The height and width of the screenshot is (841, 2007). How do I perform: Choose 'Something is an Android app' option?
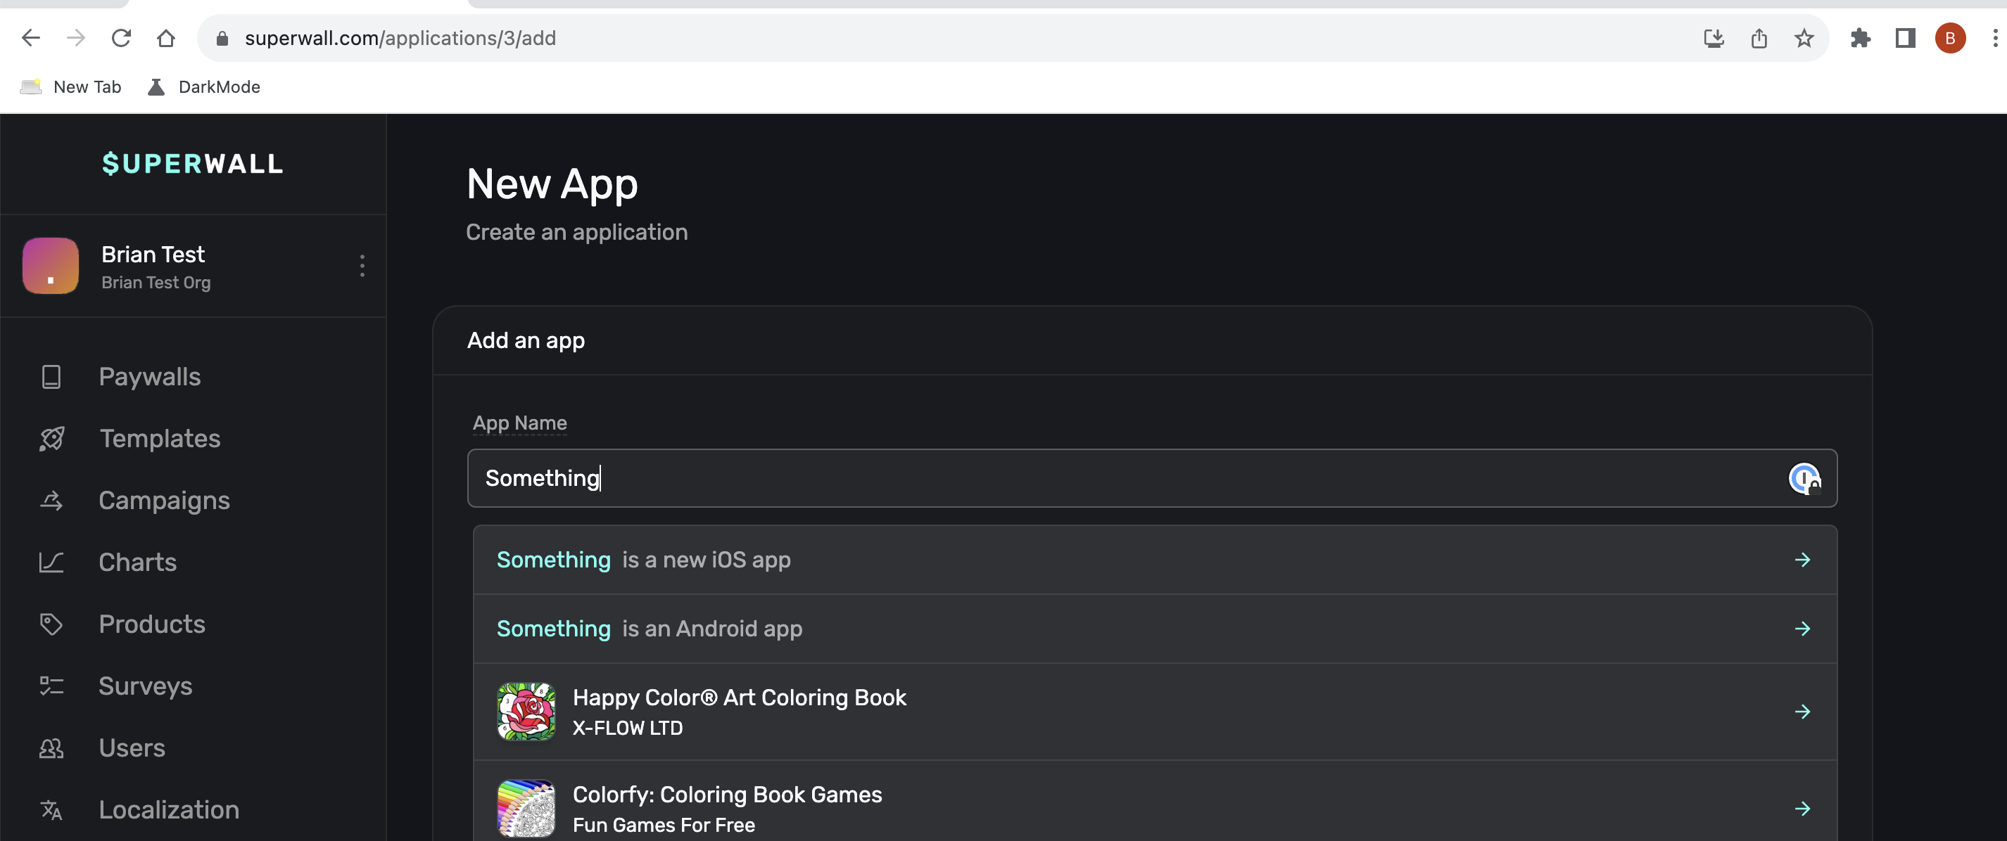(x=1154, y=629)
